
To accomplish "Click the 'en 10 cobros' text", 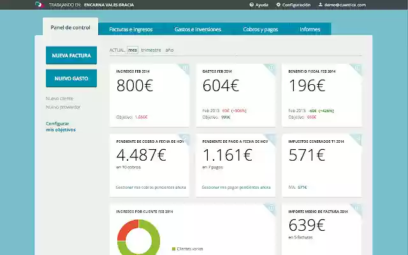I will pos(129,167).
